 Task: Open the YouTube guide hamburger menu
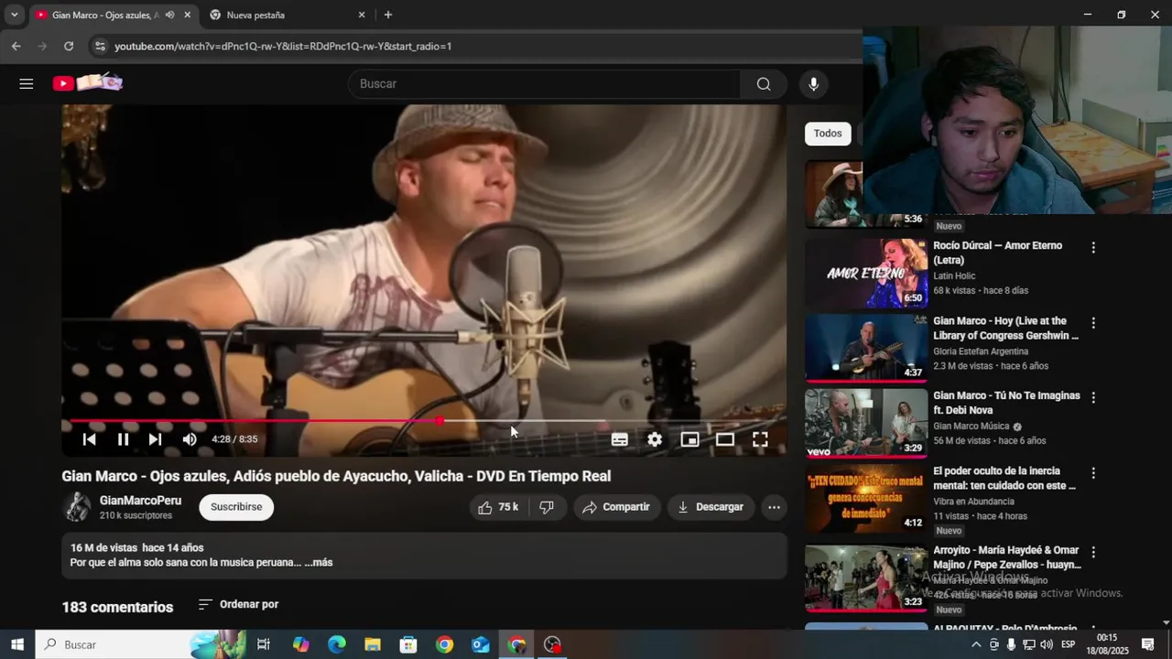point(26,83)
